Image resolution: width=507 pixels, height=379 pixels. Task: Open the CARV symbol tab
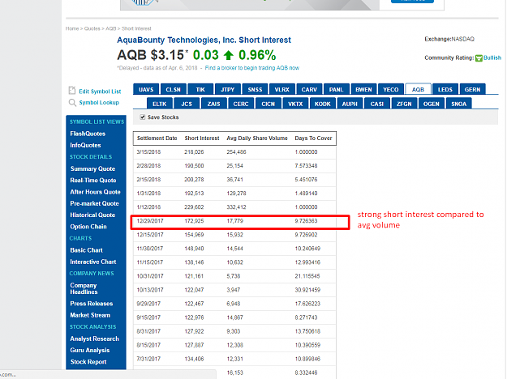coord(309,89)
